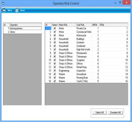Select the Houseboat Marine row
This screenshot has width=132, height=122.
coord(87,74)
